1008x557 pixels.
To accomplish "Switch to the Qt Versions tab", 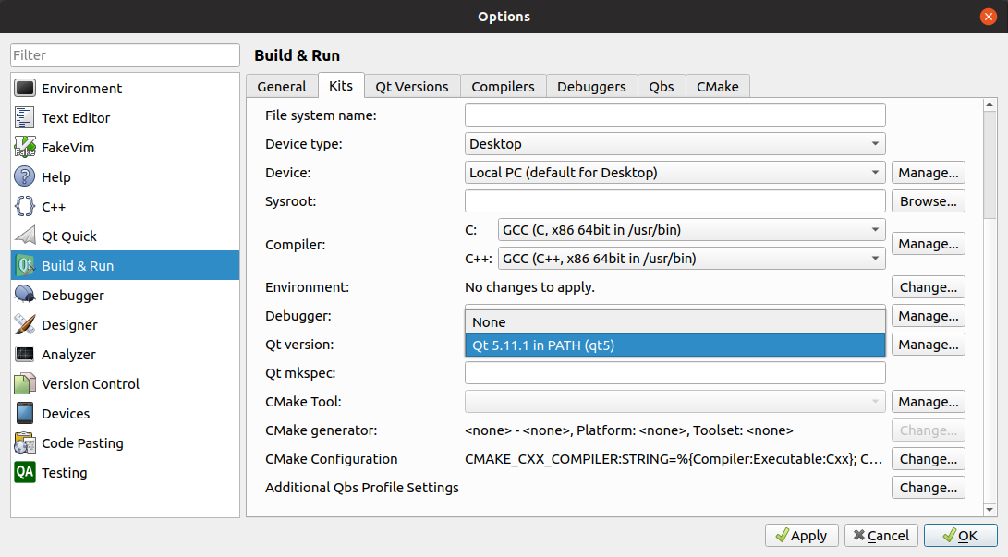I will coord(412,87).
